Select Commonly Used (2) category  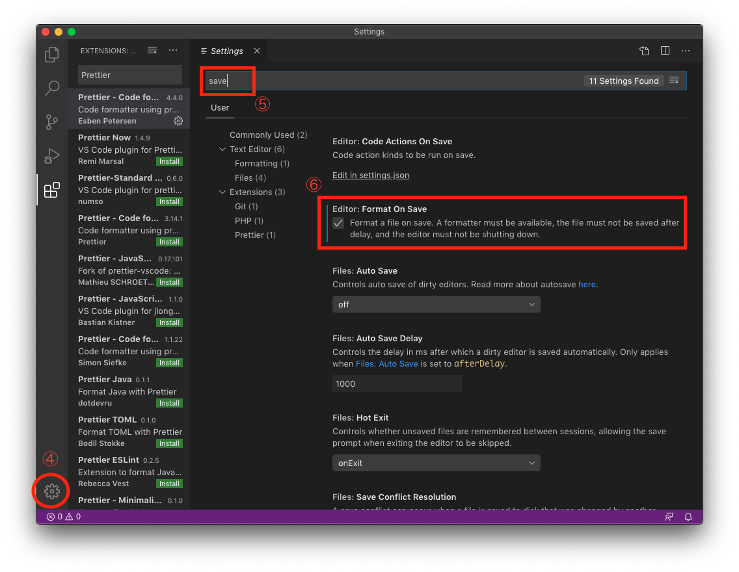(268, 135)
